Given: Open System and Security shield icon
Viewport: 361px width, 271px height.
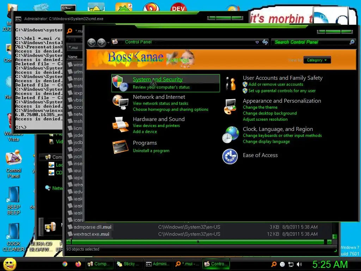Looking at the screenshot, I should click(120, 83).
